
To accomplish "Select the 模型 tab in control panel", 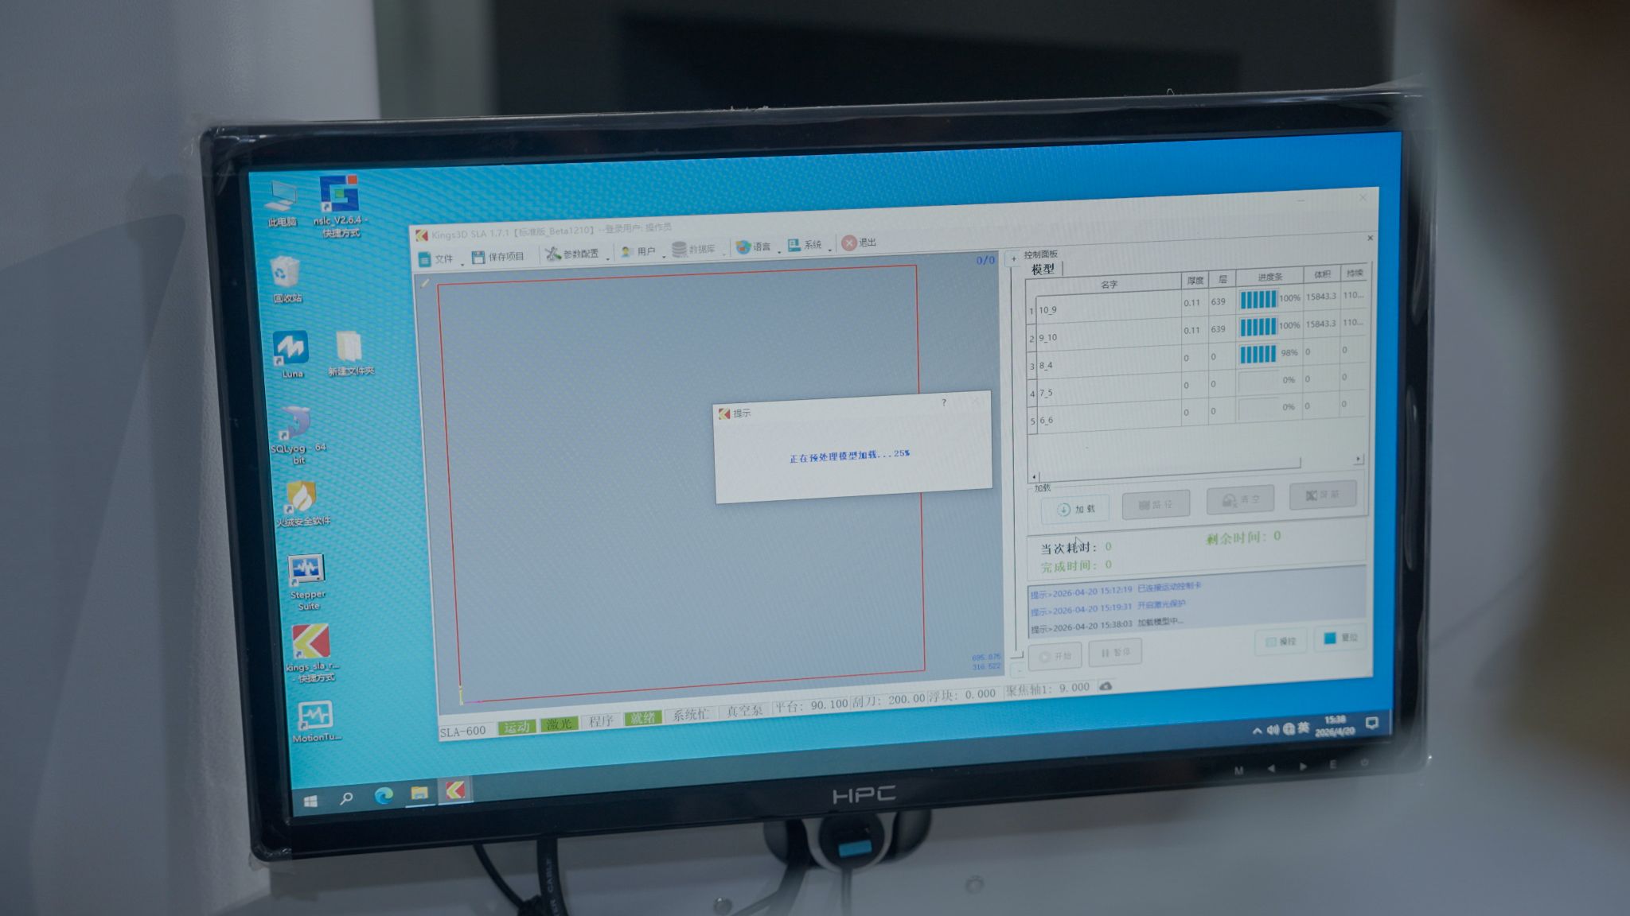I will coord(1043,269).
